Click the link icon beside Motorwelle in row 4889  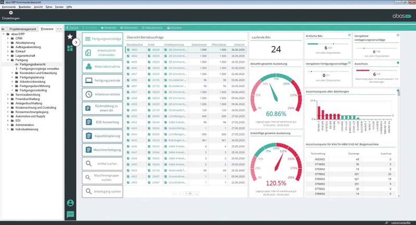pyautogui.click(x=166, y=110)
